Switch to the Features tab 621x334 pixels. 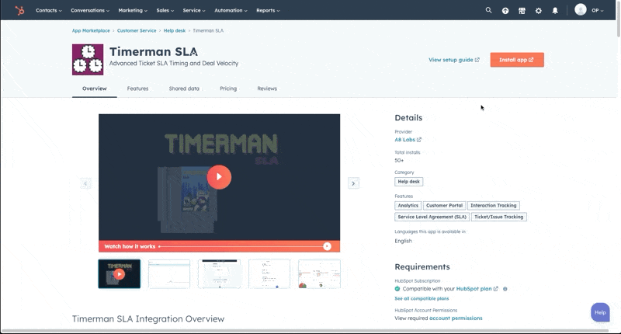pos(138,89)
